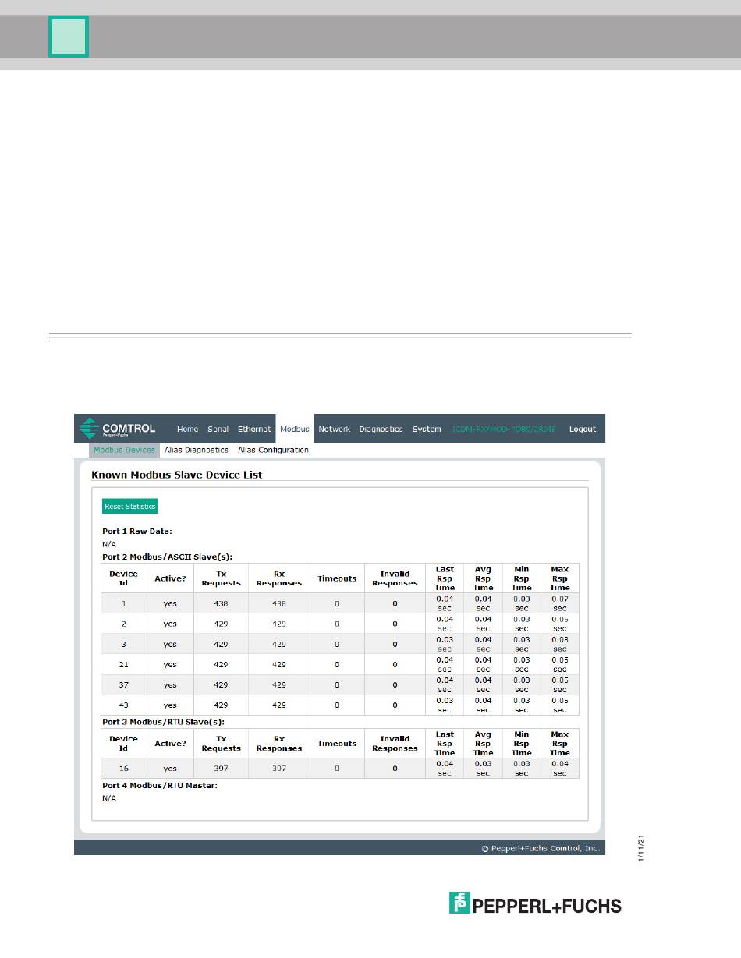The height and width of the screenshot is (958, 741).
Task: Open the Home menu
Action: pos(187,429)
